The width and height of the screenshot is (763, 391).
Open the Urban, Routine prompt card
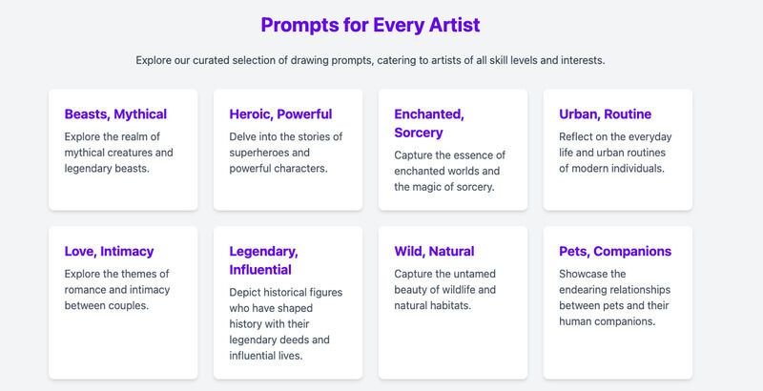coord(617,150)
